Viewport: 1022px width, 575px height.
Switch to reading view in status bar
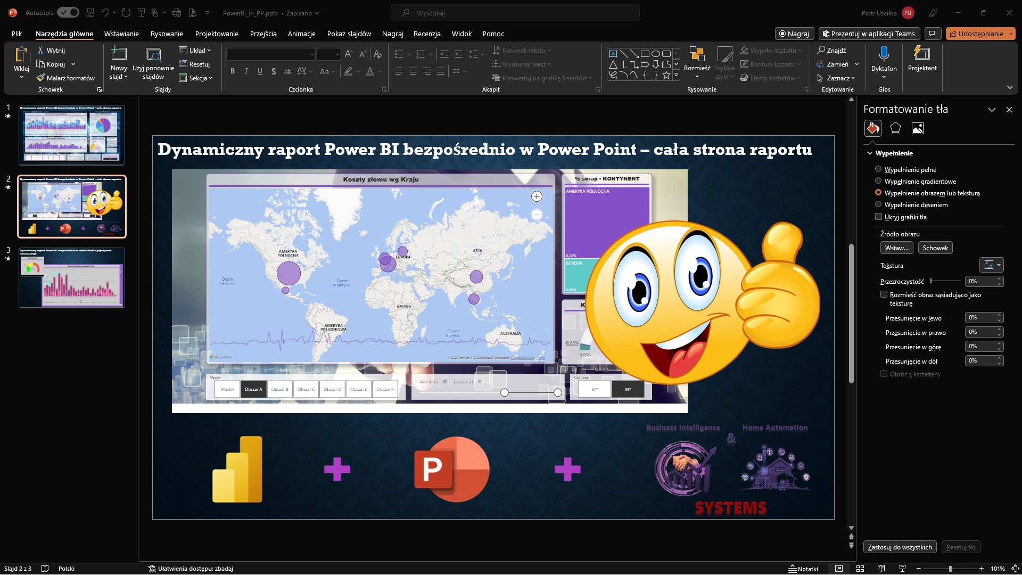click(881, 569)
